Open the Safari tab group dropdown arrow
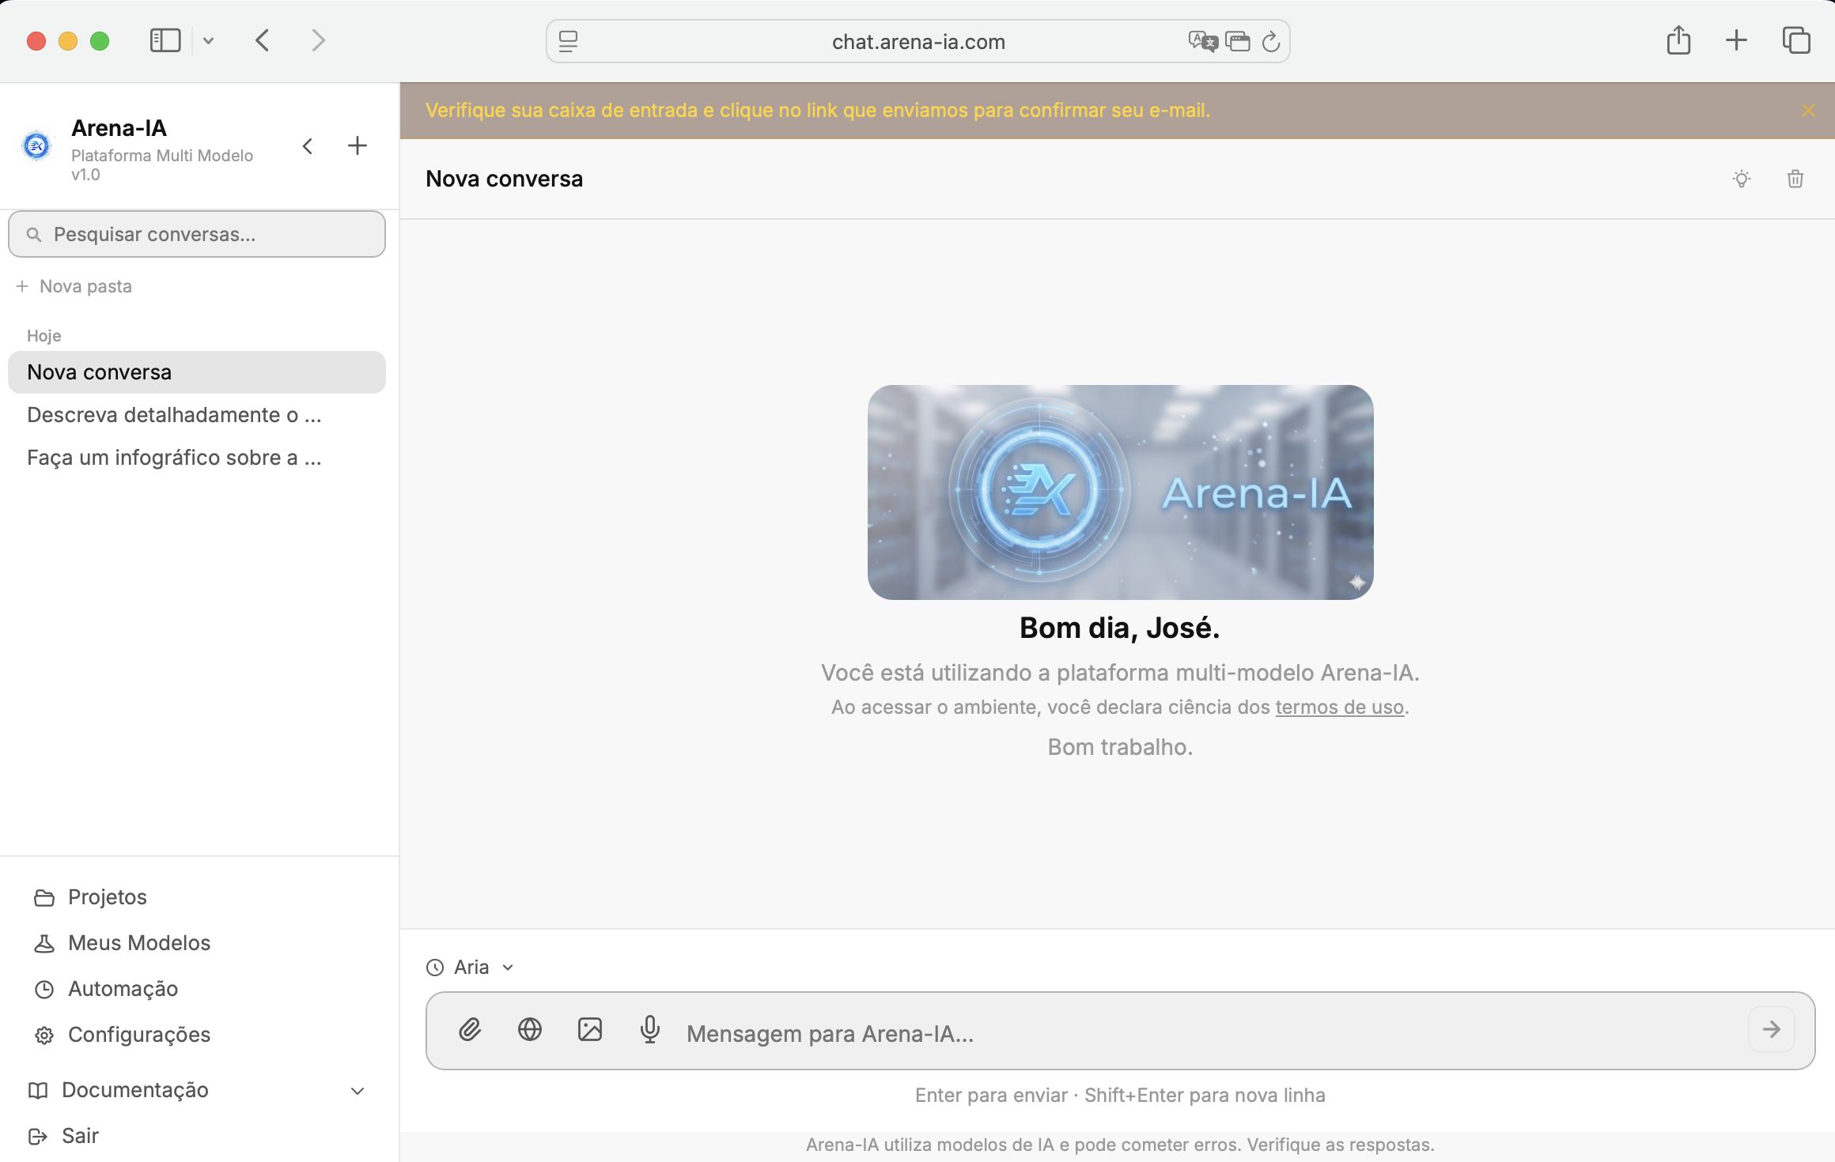 (x=208, y=40)
